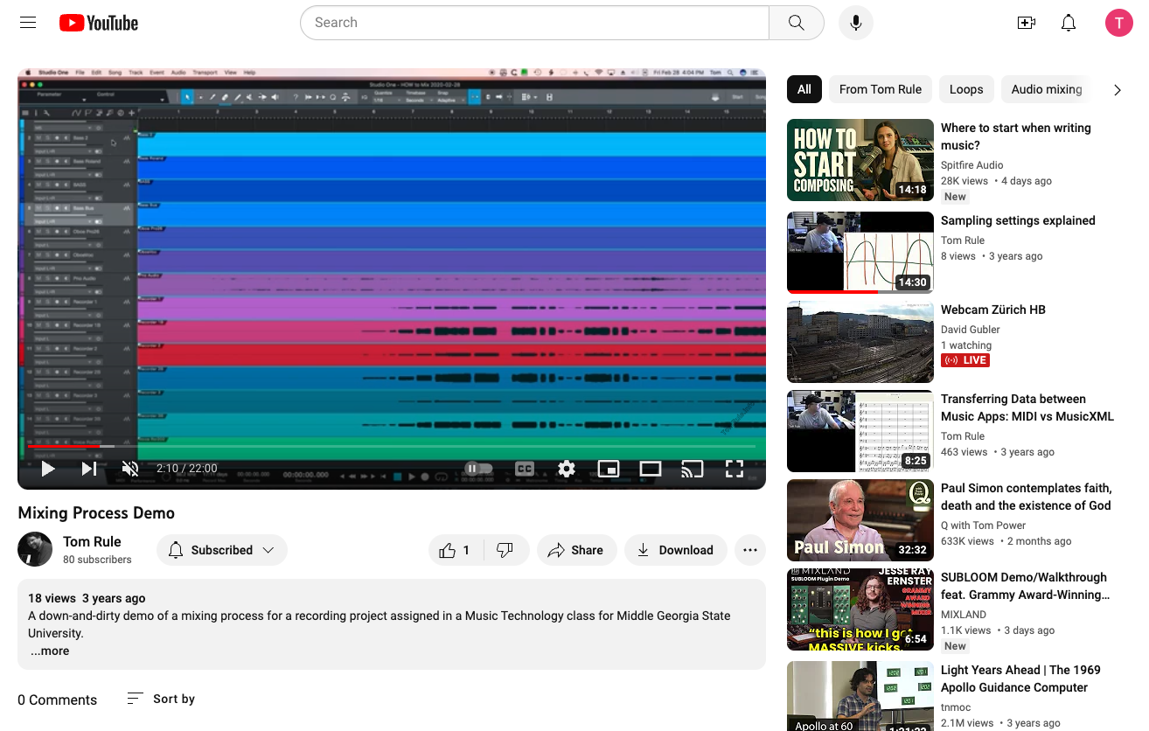Enter full screen mode

click(735, 469)
